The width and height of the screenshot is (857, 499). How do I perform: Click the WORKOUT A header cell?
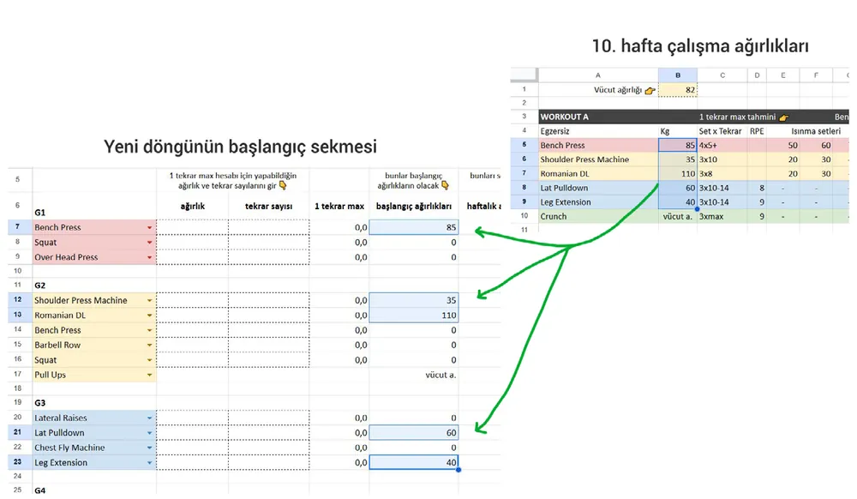point(598,117)
